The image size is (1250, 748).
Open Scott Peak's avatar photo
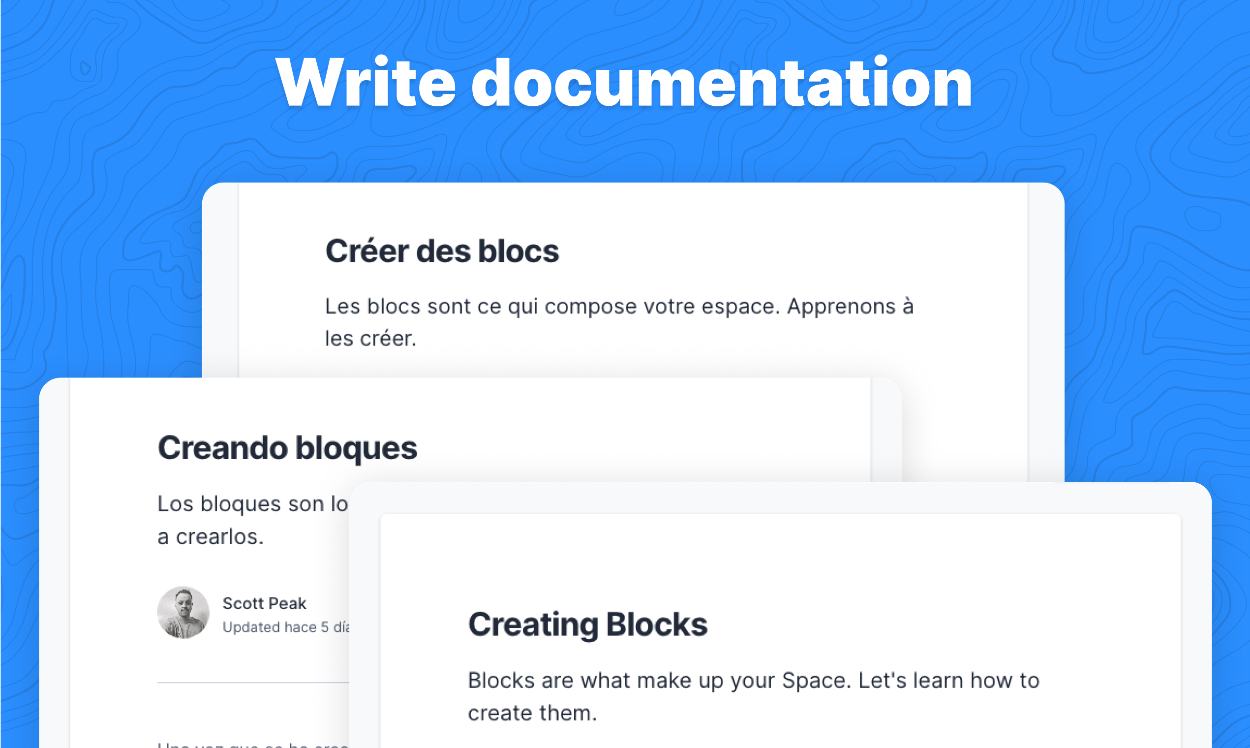coord(183,612)
